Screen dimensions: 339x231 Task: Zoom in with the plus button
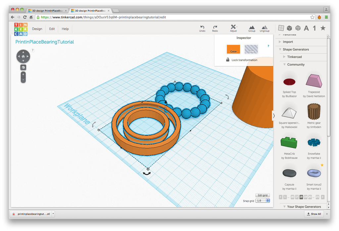23,74
